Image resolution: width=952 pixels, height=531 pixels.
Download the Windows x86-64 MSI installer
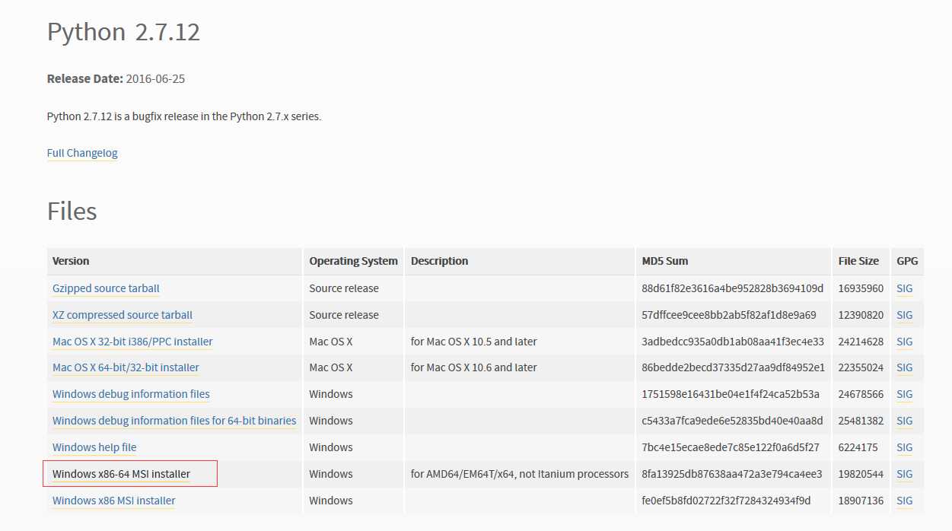(x=121, y=474)
